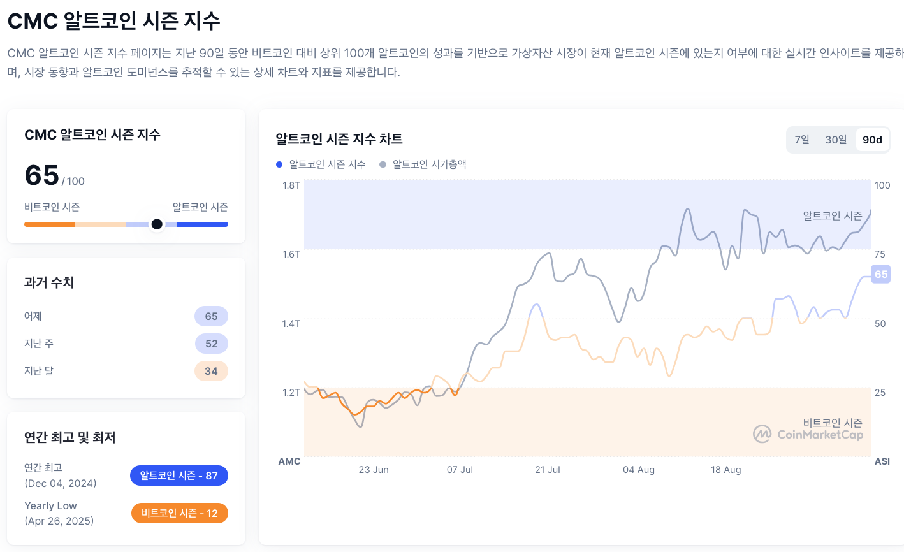This screenshot has width=904, height=552.
Task: Switch to the 30일 chart timeframe tab
Action: [x=835, y=139]
